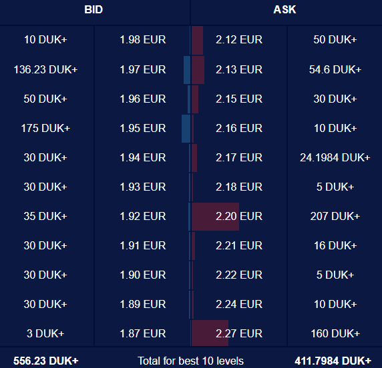This screenshot has height=368, width=382.
Task: Click the 556.23 DUK+ bid total
Action: 46,361
